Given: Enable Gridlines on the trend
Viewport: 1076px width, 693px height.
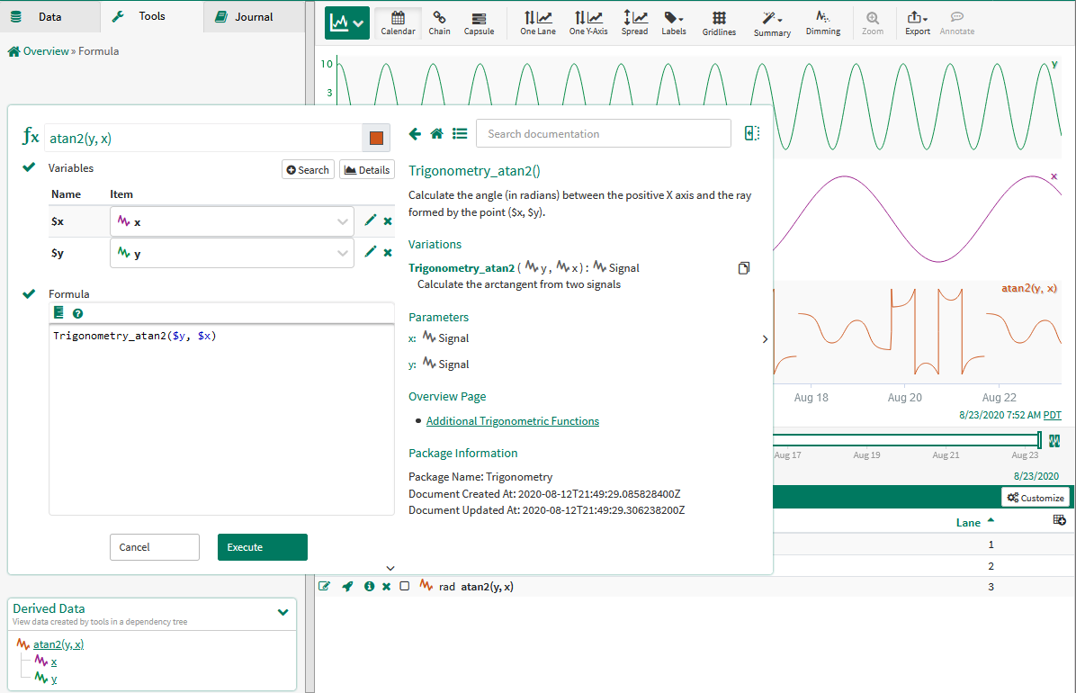Looking at the screenshot, I should [718, 21].
